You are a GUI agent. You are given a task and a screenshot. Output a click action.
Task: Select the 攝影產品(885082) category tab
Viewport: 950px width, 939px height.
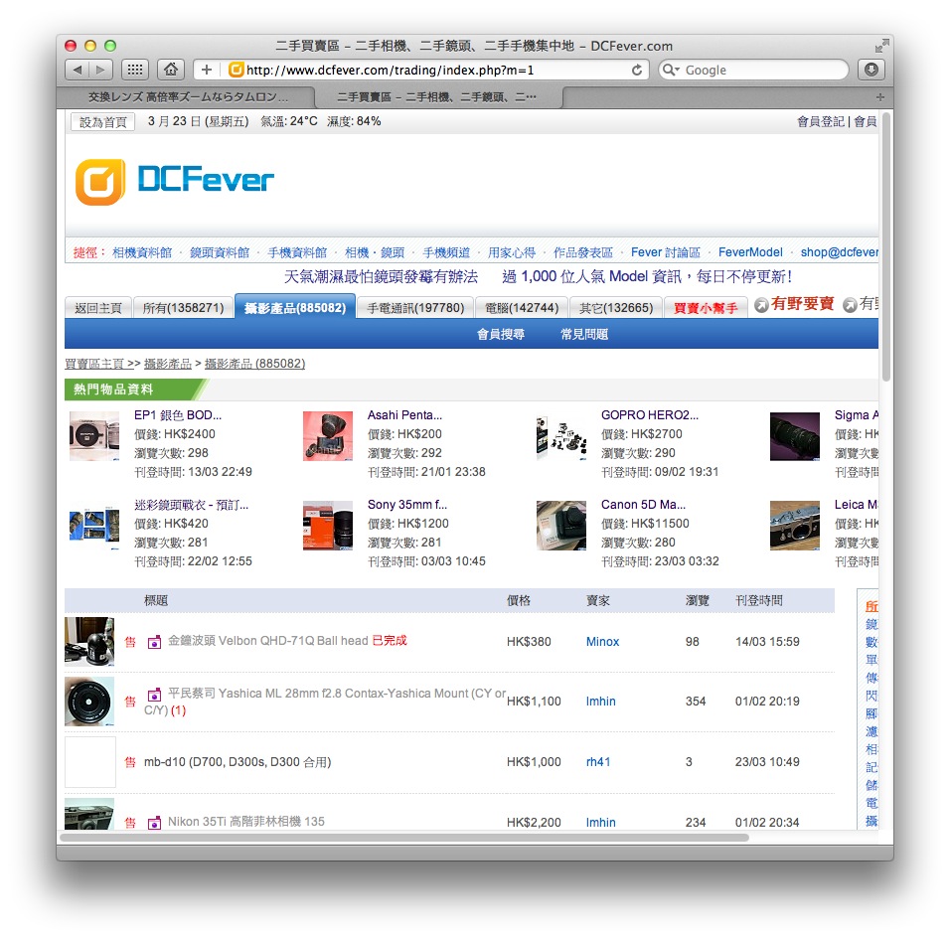pyautogui.click(x=295, y=307)
